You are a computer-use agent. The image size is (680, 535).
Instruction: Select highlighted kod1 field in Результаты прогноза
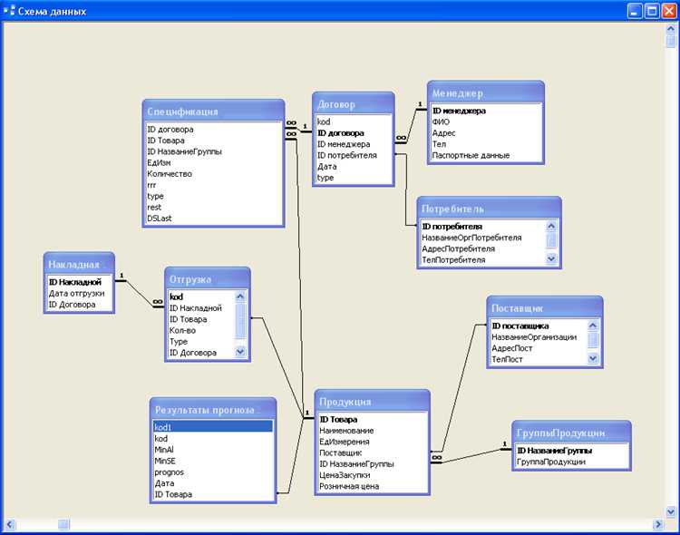[x=213, y=427]
